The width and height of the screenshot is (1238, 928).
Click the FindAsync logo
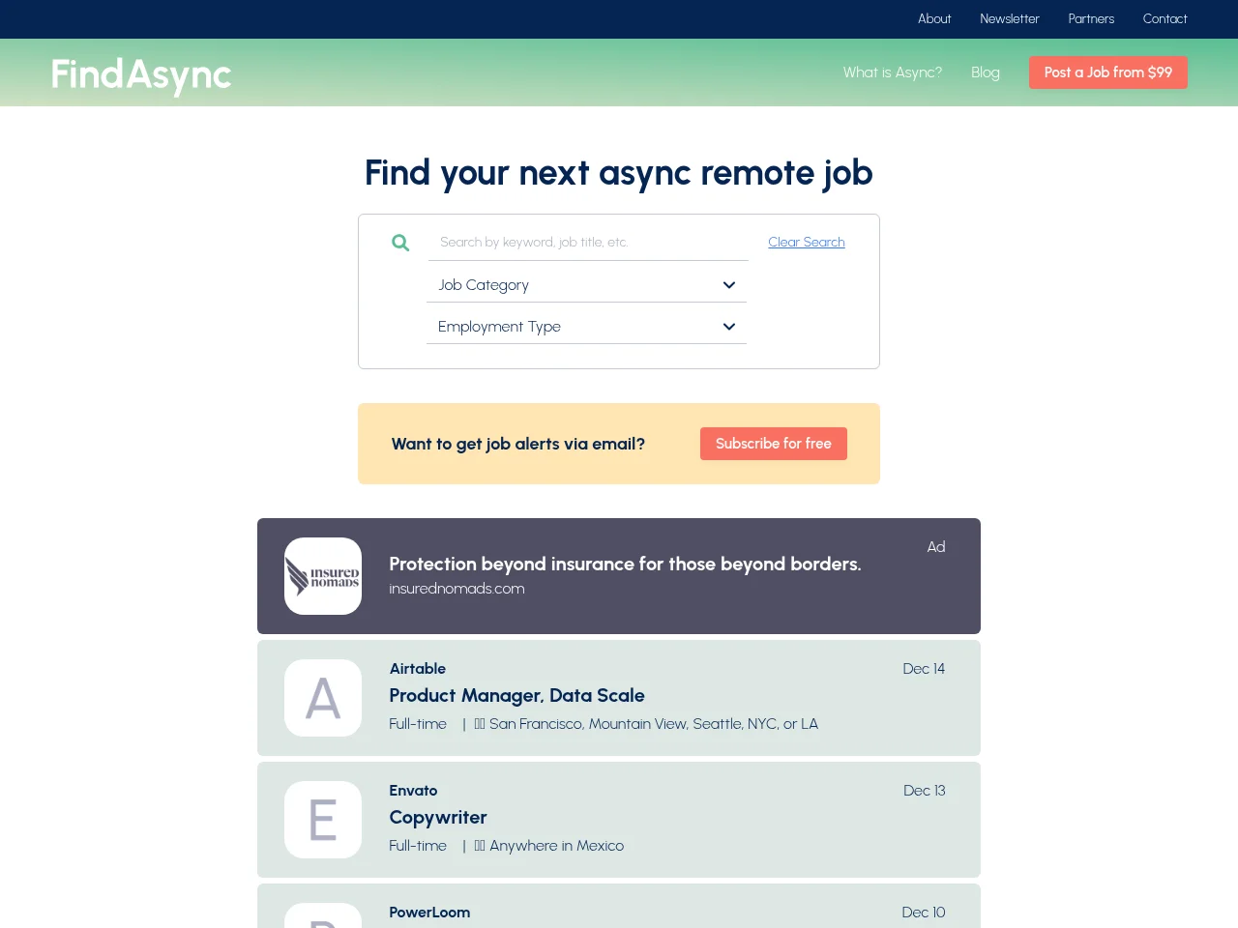(141, 74)
